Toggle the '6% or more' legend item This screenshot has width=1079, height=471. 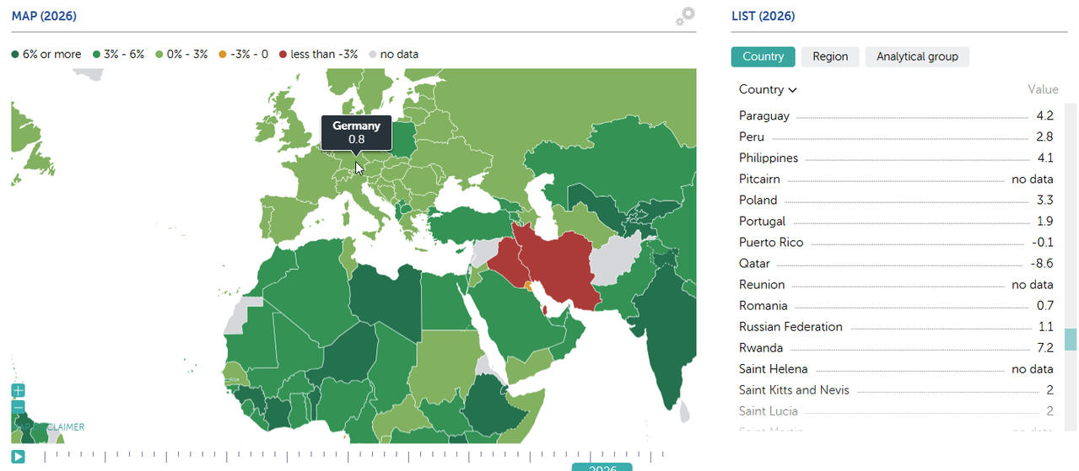click(47, 54)
